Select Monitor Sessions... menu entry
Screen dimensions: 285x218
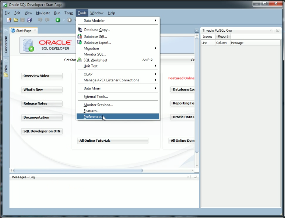118,105
